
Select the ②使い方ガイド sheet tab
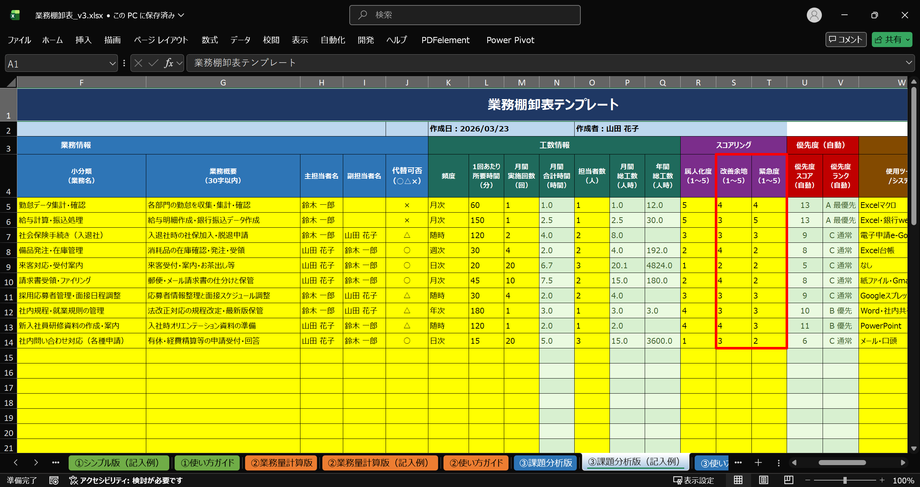(476, 463)
